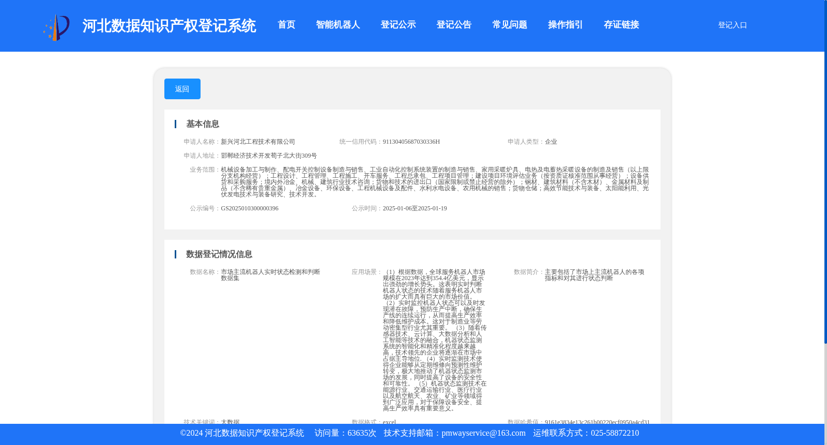Click the 业务范围 description paragraph

click(x=435, y=182)
